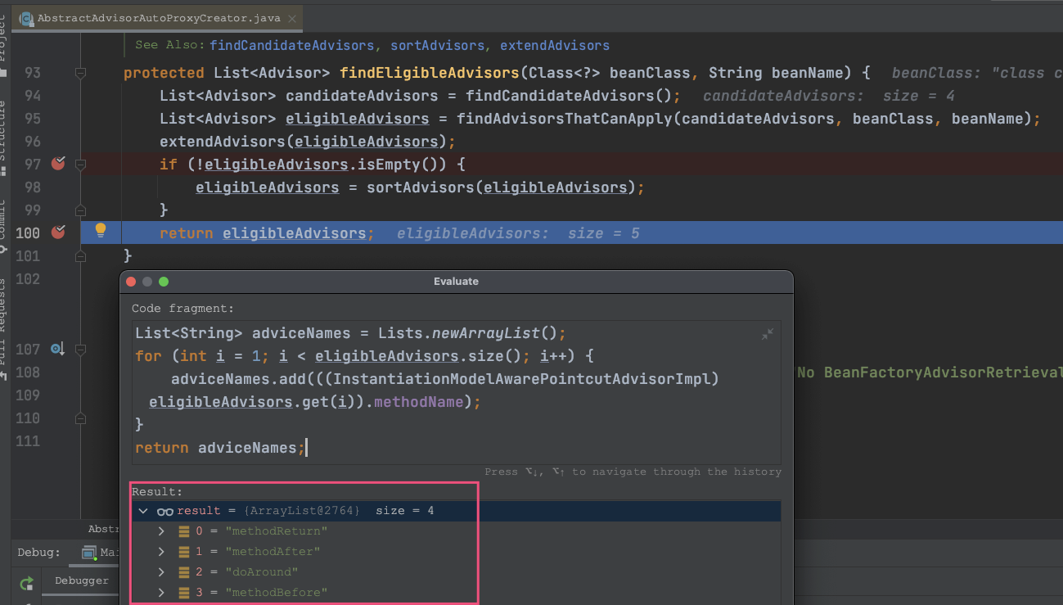
Task: Close the Evaluate dialog with red button
Action: (x=131, y=282)
